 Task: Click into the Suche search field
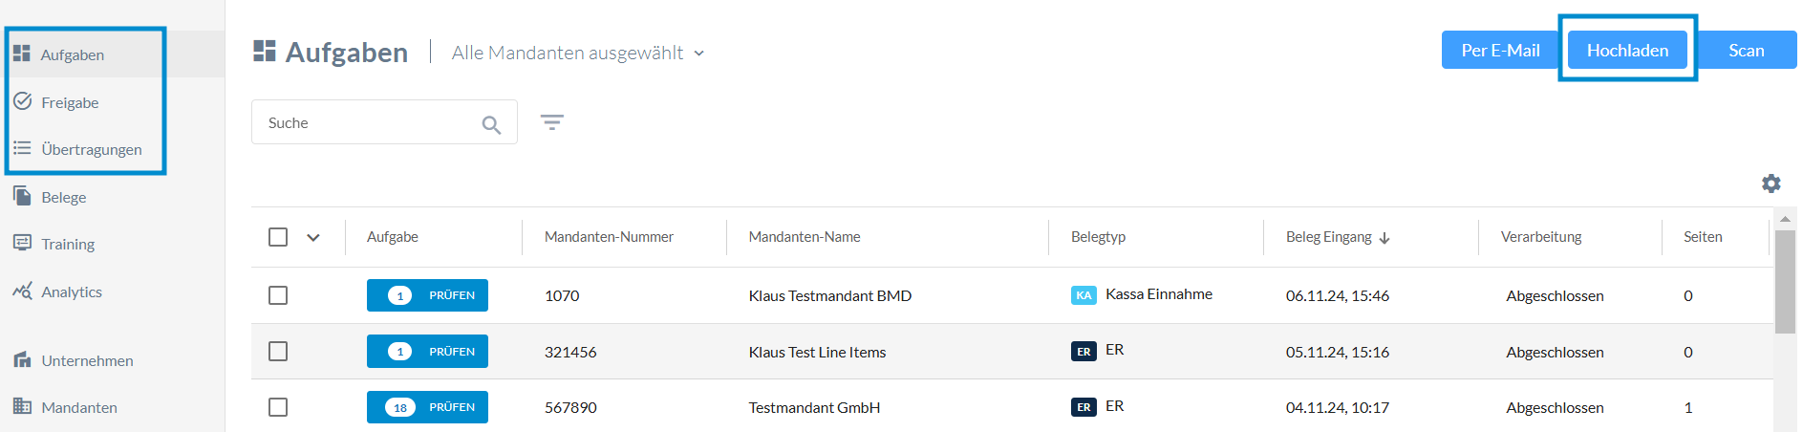[384, 122]
